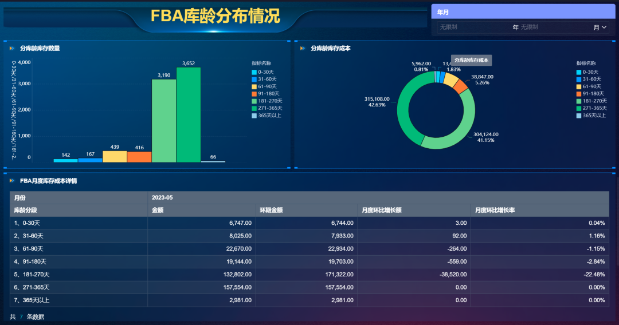This screenshot has width=619, height=325.
Task: Toggle 91-180天 legend in 分库龄库存成本 chart
Action: coord(590,94)
